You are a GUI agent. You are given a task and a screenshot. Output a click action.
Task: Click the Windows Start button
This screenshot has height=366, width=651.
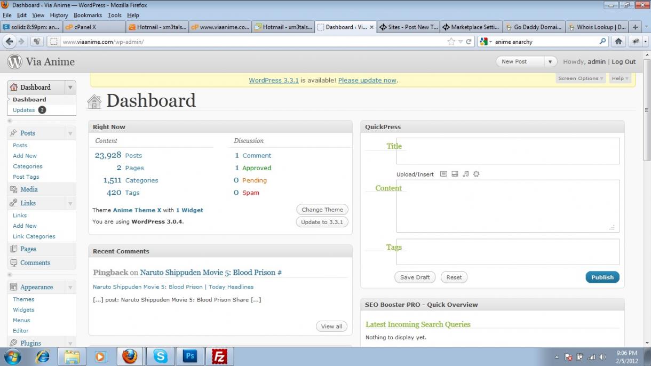(13, 356)
